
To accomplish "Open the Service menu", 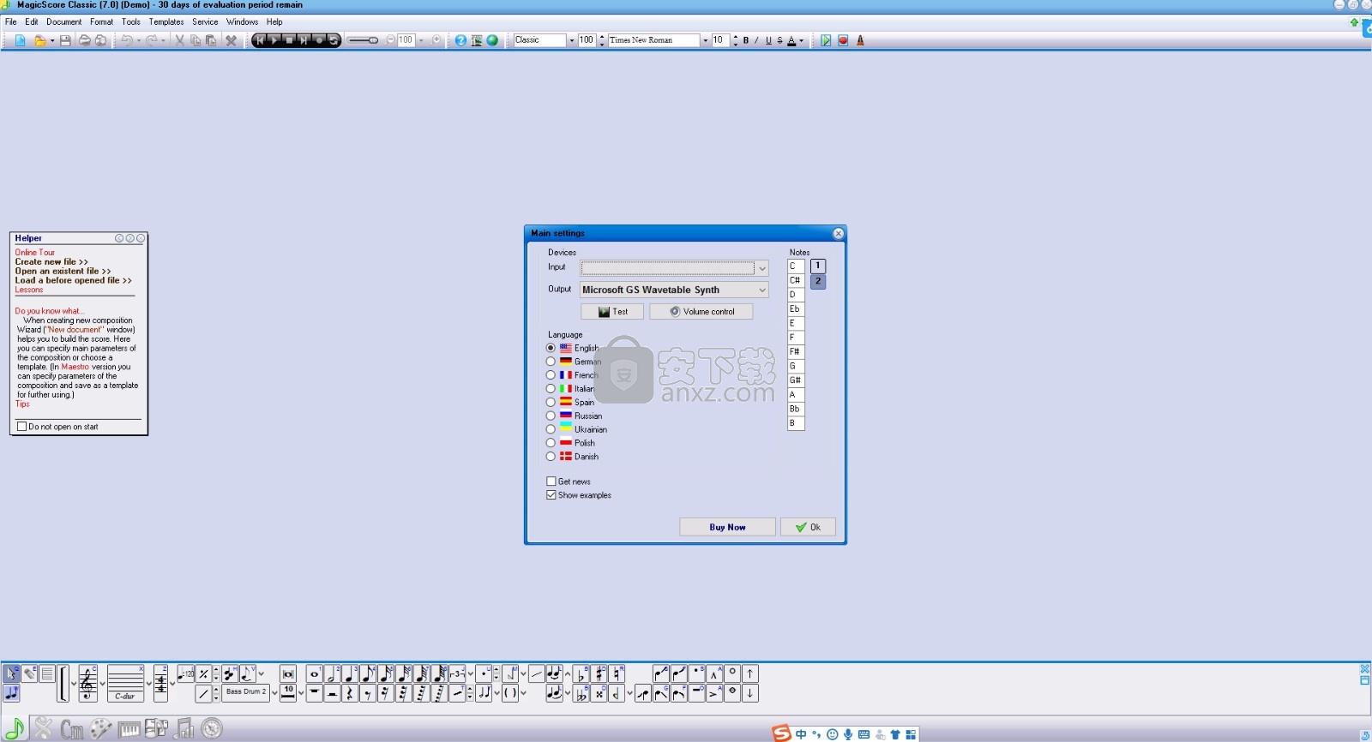I will pyautogui.click(x=205, y=22).
